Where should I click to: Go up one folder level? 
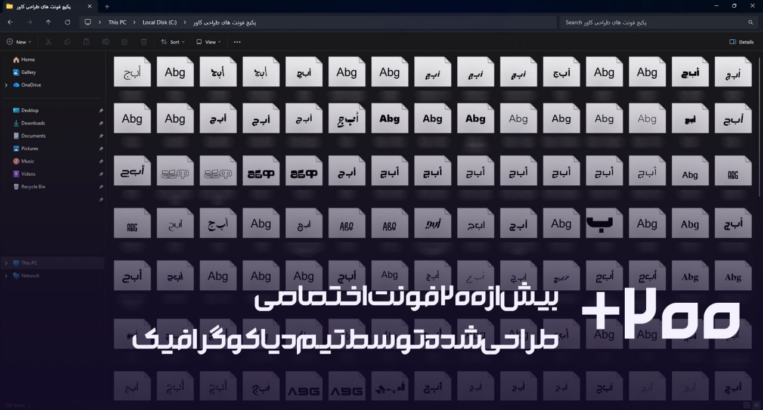[x=48, y=23]
